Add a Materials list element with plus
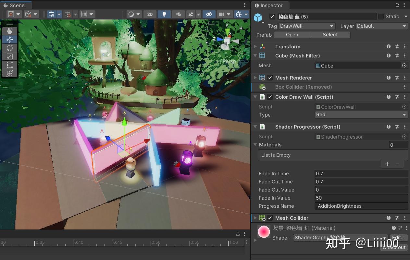The width and height of the screenshot is (410, 260). coord(387,164)
